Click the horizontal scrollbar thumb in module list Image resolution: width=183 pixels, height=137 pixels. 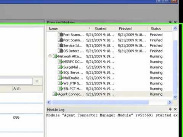[x=100, y=102]
